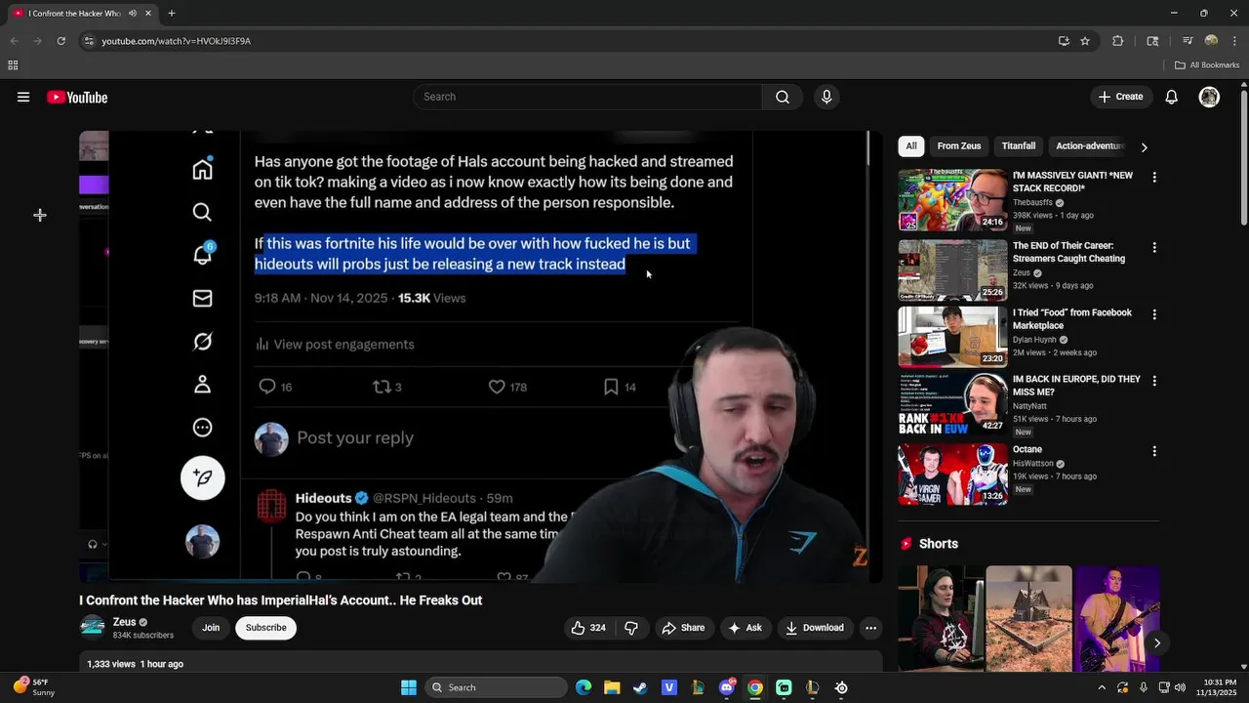Click the video player area
Image resolution: width=1249 pixels, height=703 pixels.
[x=481, y=356]
